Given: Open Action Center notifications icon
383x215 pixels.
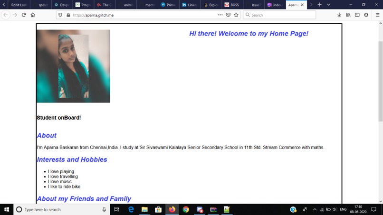Looking at the screenshot, I should pos(373,209).
